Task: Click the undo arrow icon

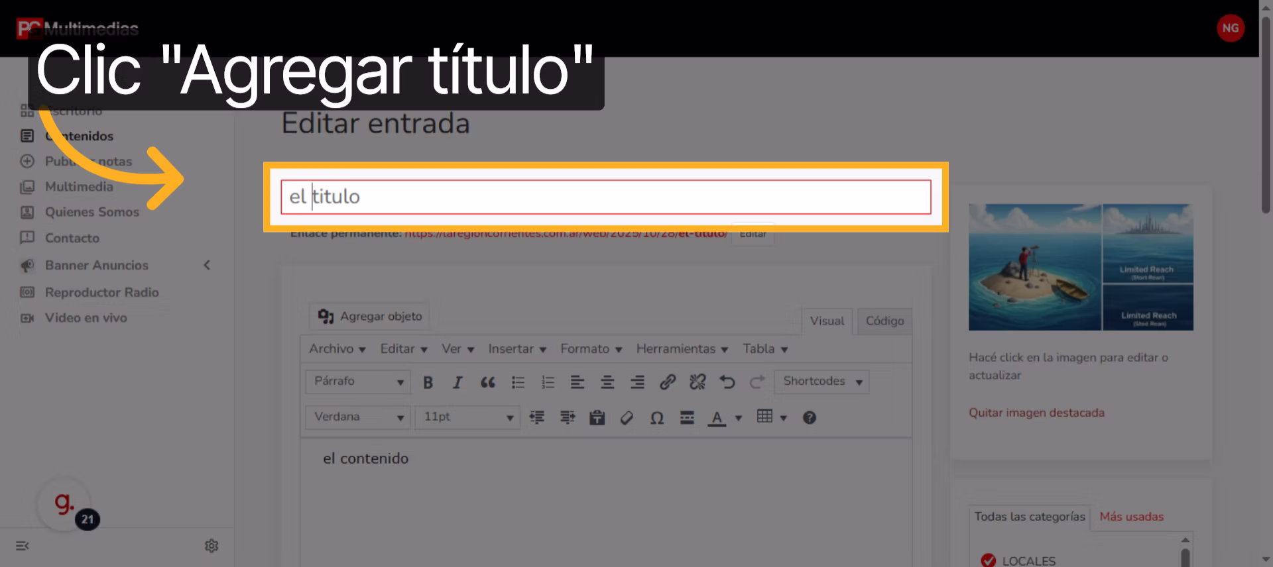Action: [x=727, y=382]
